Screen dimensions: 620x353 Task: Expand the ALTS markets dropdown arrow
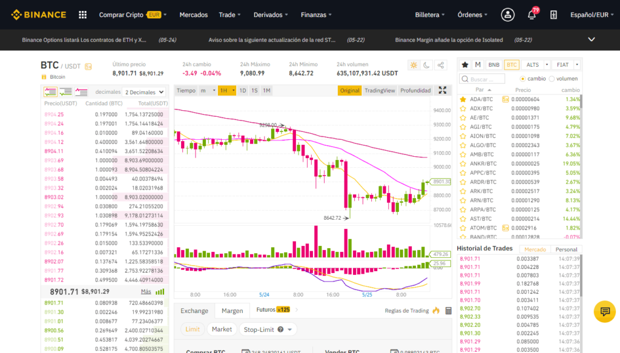pyautogui.click(x=547, y=64)
